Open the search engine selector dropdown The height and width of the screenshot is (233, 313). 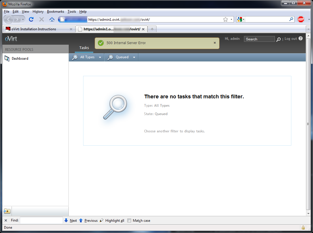(x=241, y=19)
